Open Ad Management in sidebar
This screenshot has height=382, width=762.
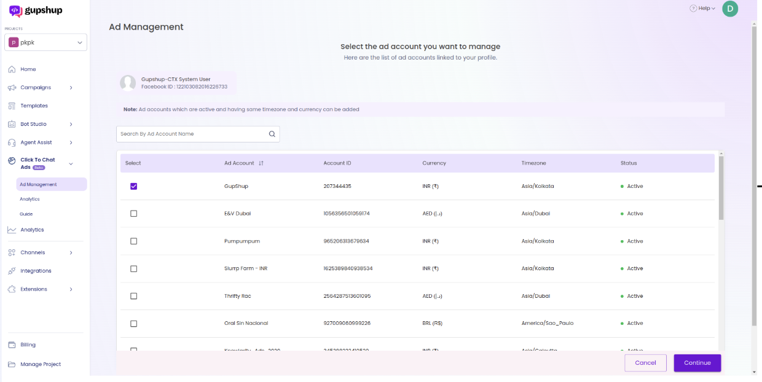tap(52, 184)
